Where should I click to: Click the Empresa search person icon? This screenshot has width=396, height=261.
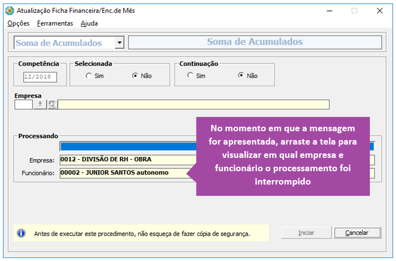click(52, 105)
